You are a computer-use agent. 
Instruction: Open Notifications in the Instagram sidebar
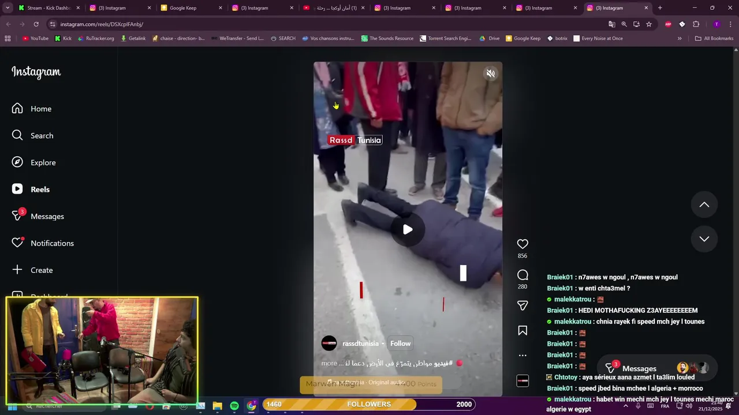[x=43, y=243]
